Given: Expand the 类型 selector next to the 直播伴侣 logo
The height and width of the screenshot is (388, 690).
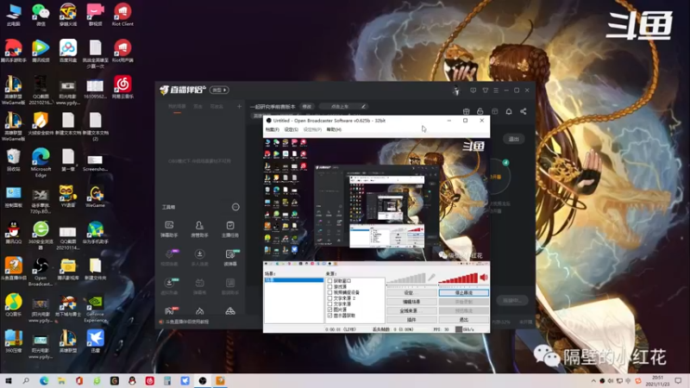Looking at the screenshot, I should coord(219,91).
